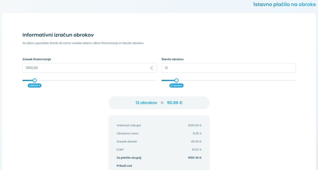318x170 pixels.
Task: Click the instruction text about drsnik
Action: [83, 43]
